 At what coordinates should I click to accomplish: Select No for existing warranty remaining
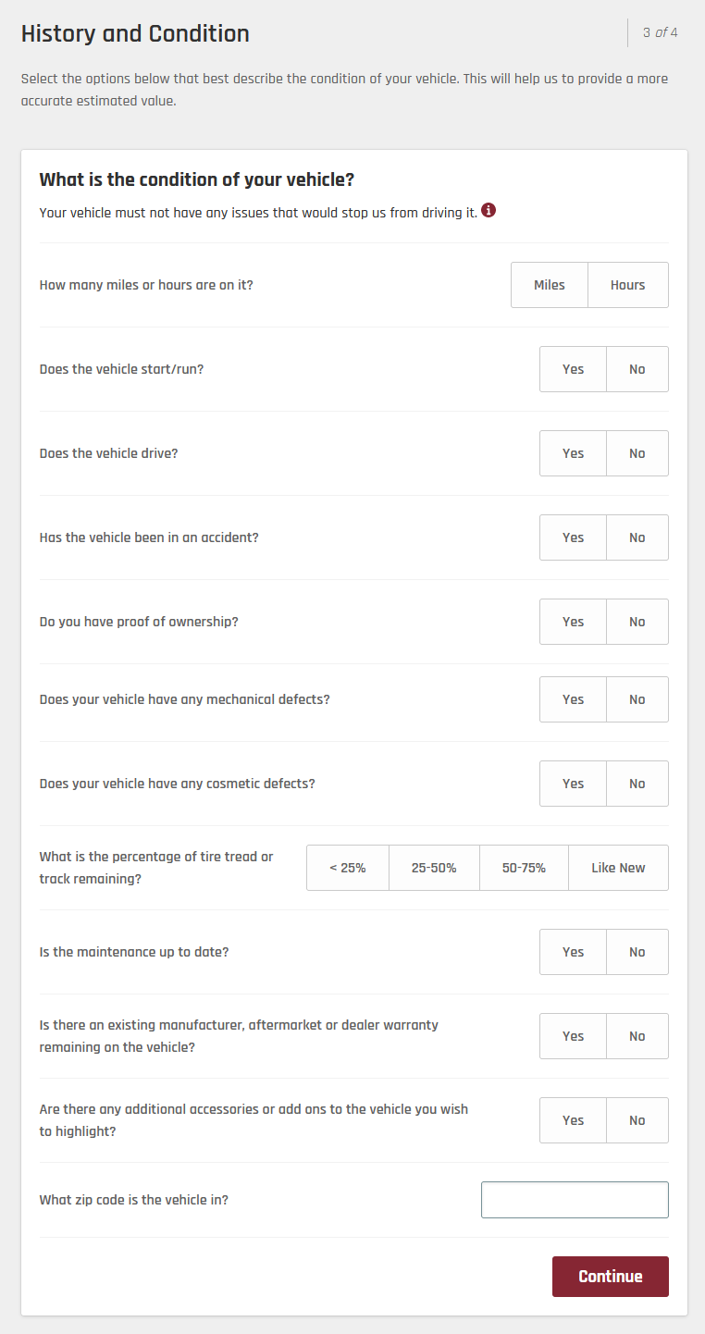pos(637,1036)
